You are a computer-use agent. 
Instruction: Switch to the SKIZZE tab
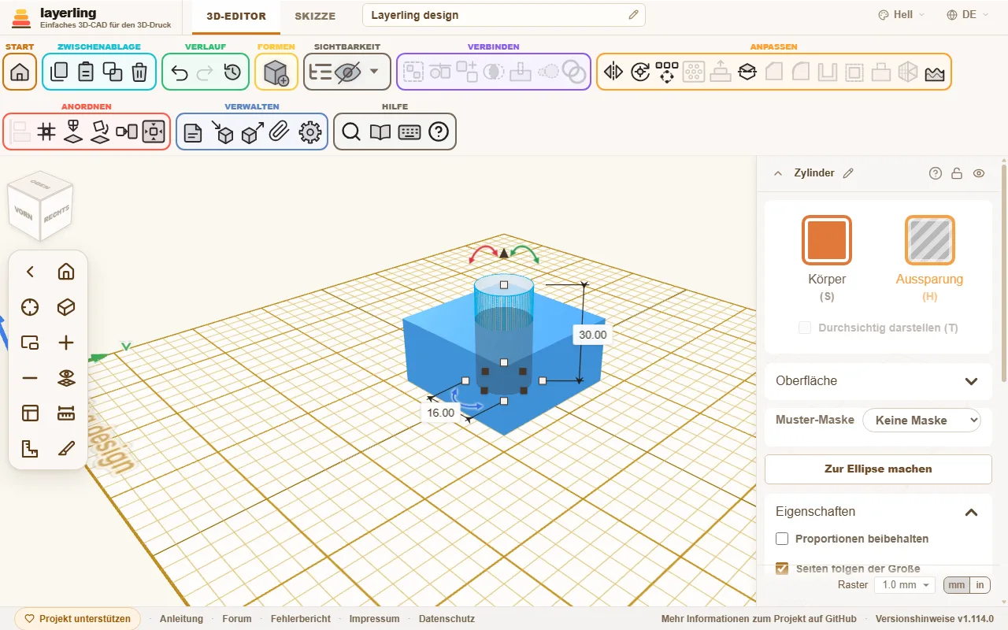[315, 16]
